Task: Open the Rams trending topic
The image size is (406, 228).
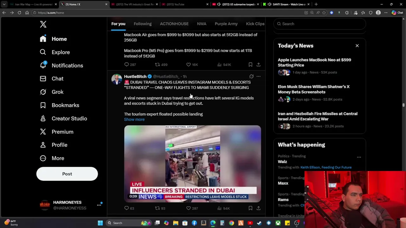Action: click(x=283, y=199)
